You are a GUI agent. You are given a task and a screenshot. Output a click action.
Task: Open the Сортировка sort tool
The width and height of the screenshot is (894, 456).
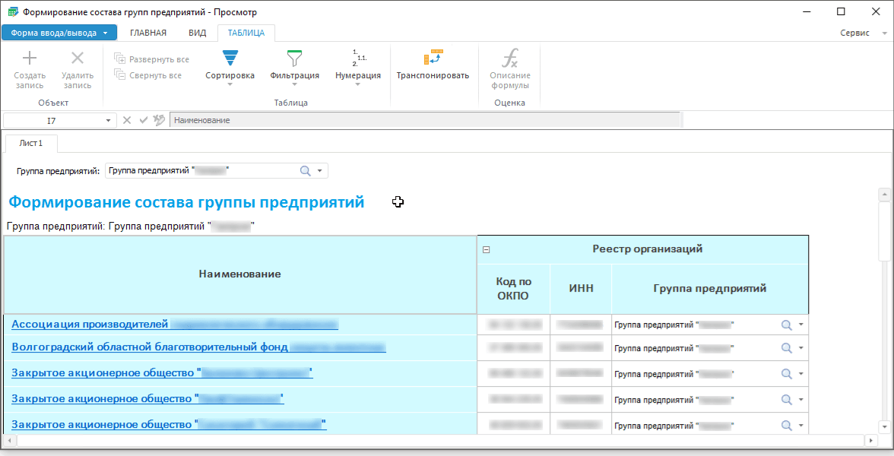coord(230,67)
